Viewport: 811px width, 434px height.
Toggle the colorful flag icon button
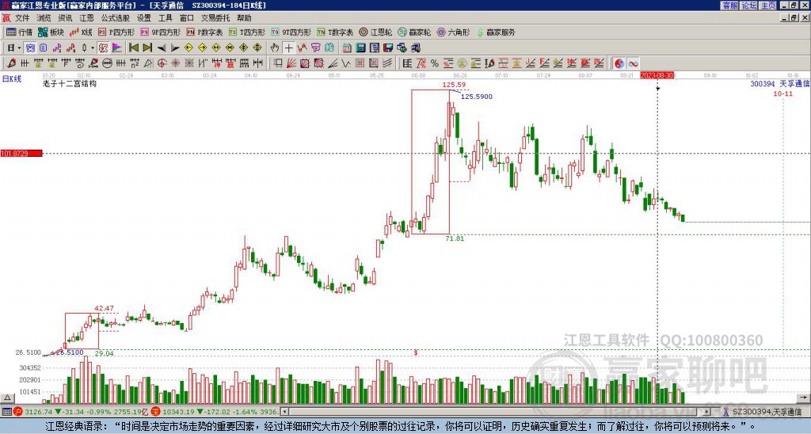[x=117, y=48]
